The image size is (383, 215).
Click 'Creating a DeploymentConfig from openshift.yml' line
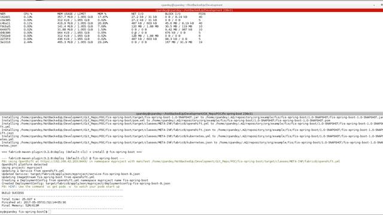[75, 180]
